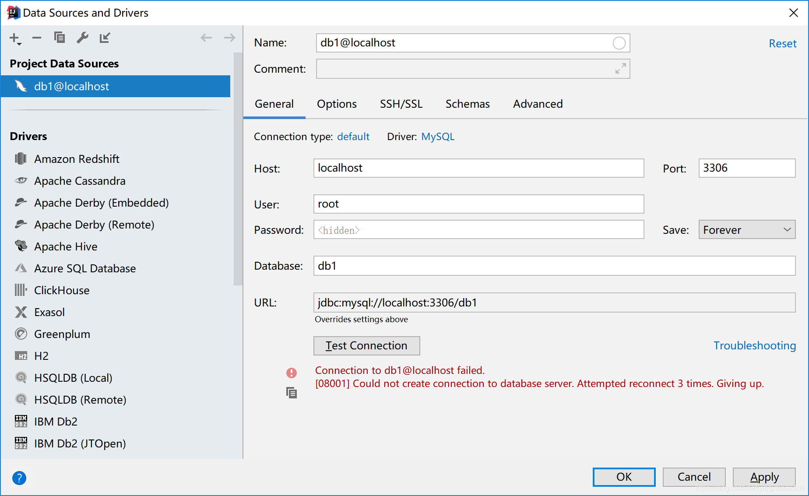This screenshot has height=496, width=809.
Task: Select the Apache Cassandra driver
Action: (116, 181)
